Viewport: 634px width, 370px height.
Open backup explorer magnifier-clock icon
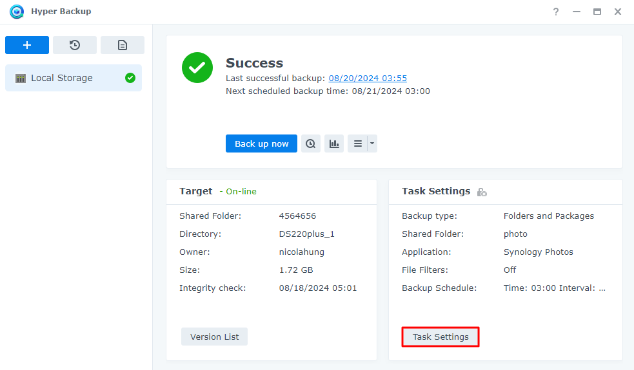coord(310,143)
